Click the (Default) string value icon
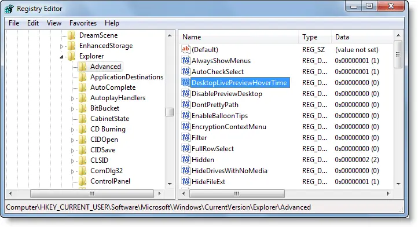 click(185, 49)
